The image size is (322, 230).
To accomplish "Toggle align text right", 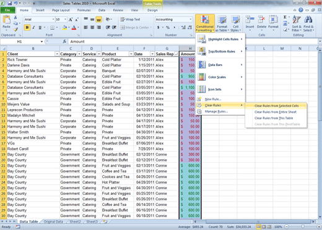I will (98, 27).
